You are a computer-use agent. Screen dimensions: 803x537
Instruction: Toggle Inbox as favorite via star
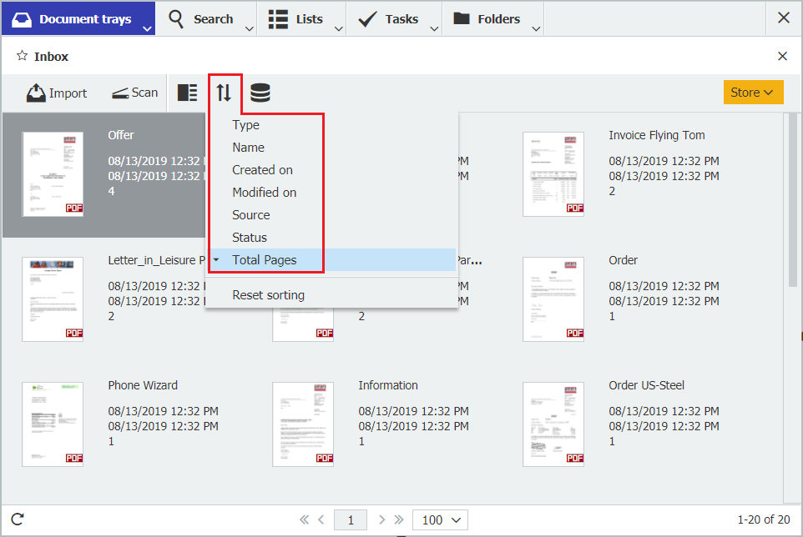pyautogui.click(x=20, y=55)
